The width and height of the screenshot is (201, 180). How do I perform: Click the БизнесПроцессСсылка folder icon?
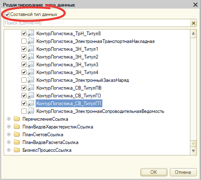point(17,150)
